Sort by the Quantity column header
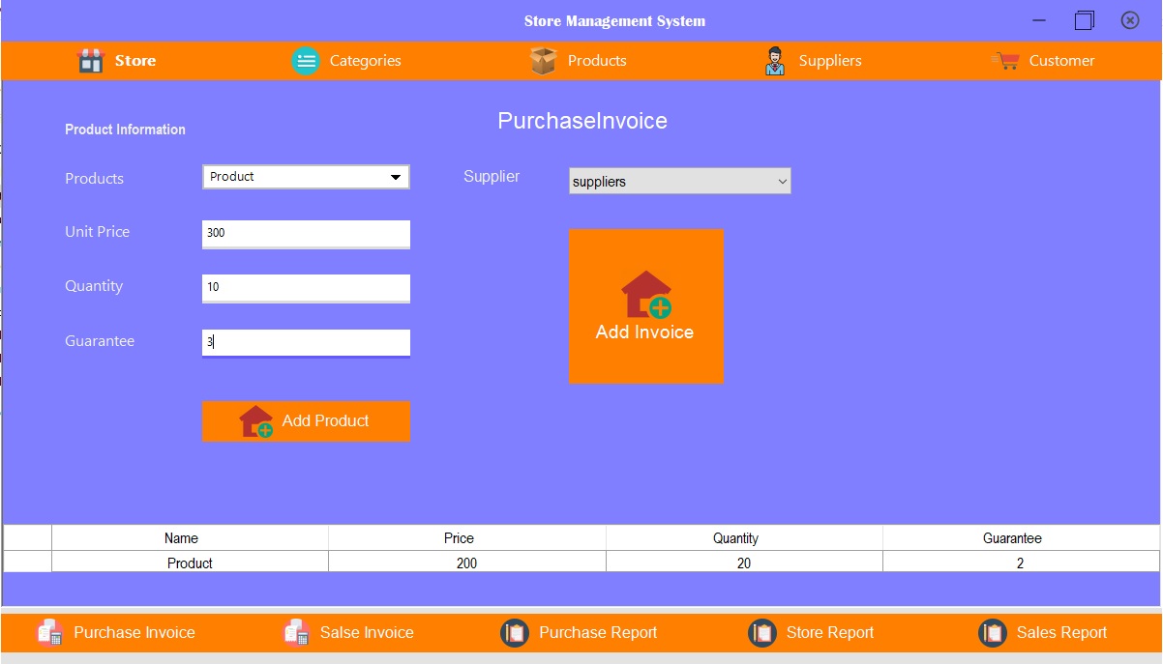Viewport: 1163px width, 664px height. coord(744,538)
